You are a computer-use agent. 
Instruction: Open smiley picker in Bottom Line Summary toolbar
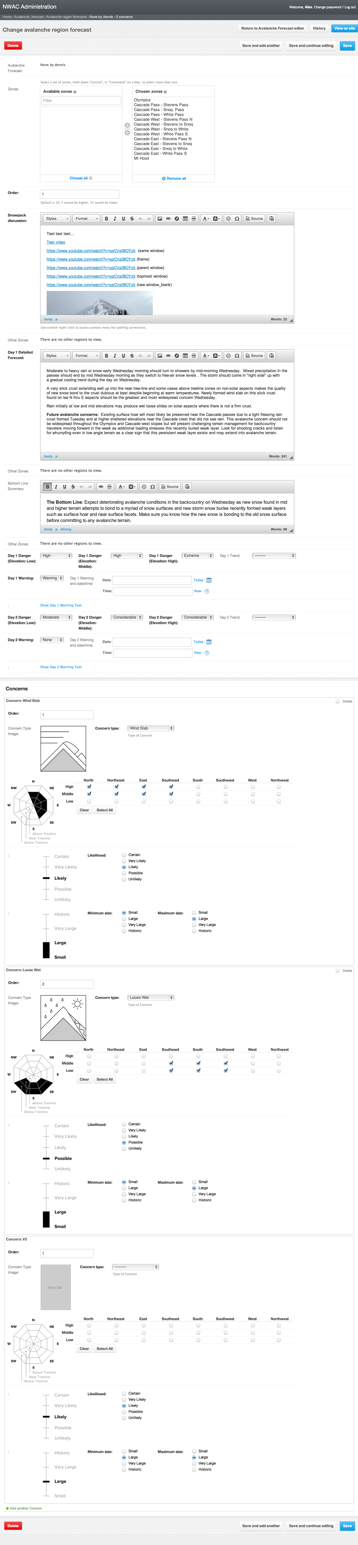[x=144, y=486]
